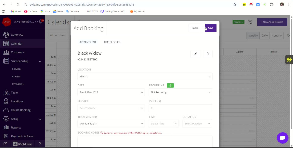Viewport: 293px width, 148px height.
Task: Click the red LOGO badge
Action: pos(6,22)
